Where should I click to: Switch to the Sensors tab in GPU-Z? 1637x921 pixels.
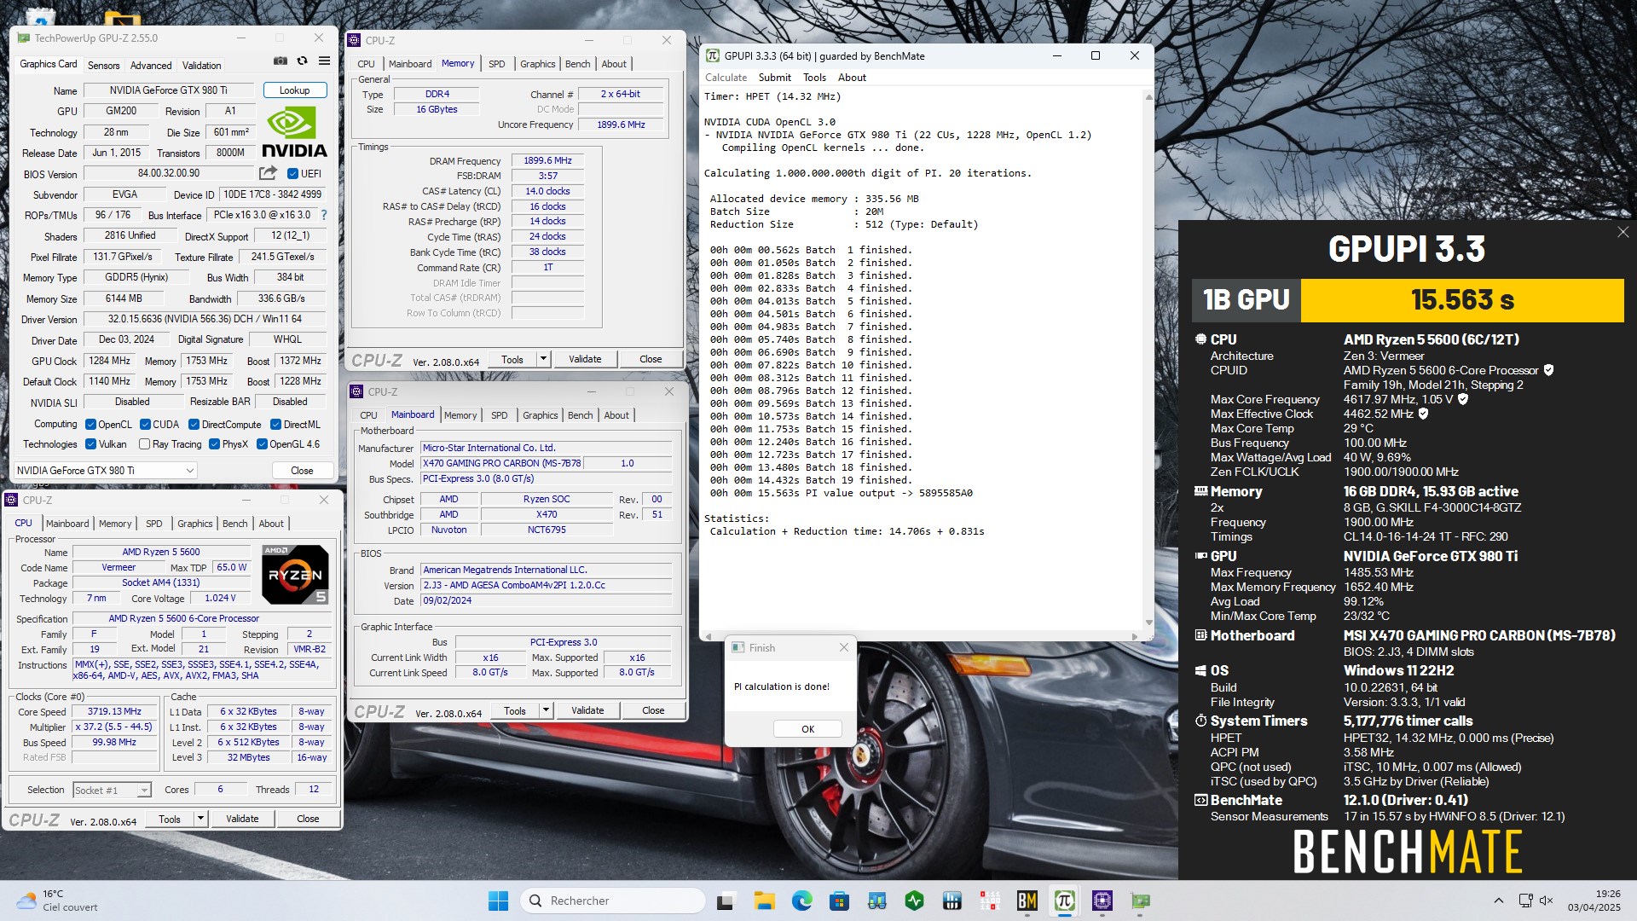pyautogui.click(x=103, y=66)
